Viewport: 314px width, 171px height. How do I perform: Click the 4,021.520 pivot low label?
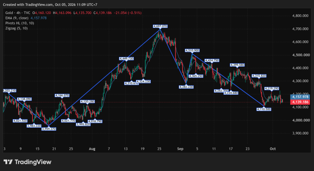[20, 121]
